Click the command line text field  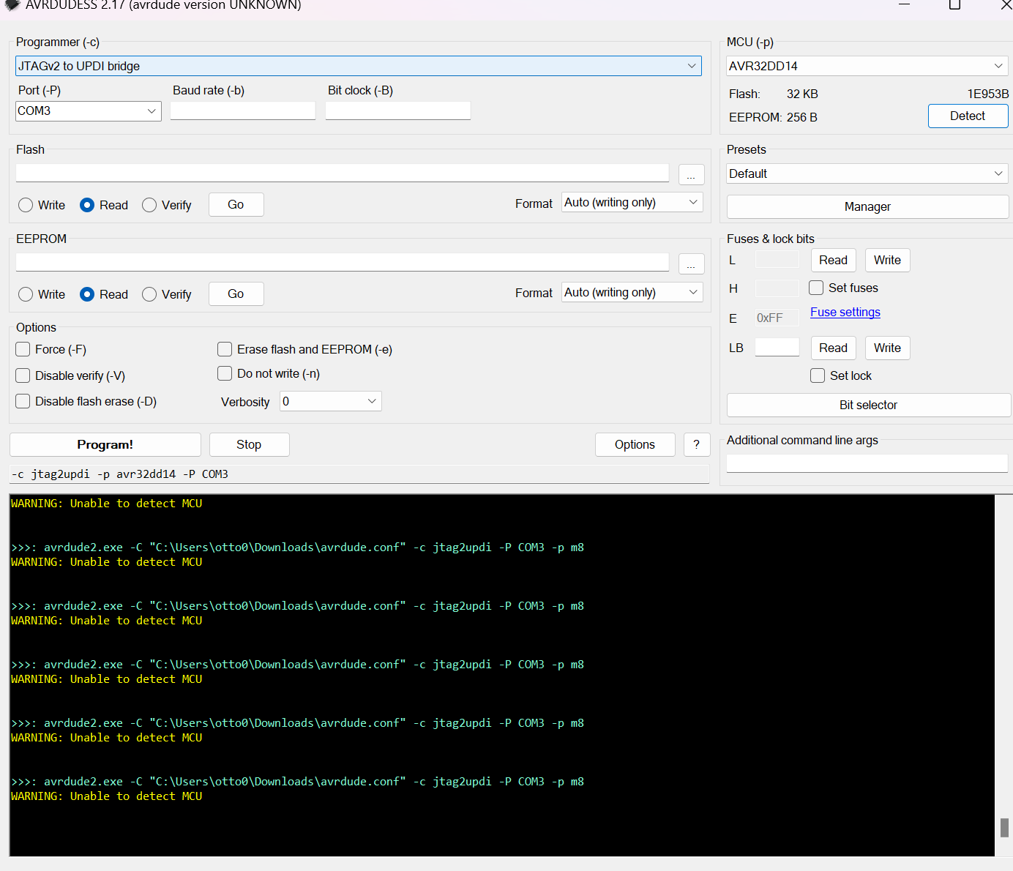359,474
